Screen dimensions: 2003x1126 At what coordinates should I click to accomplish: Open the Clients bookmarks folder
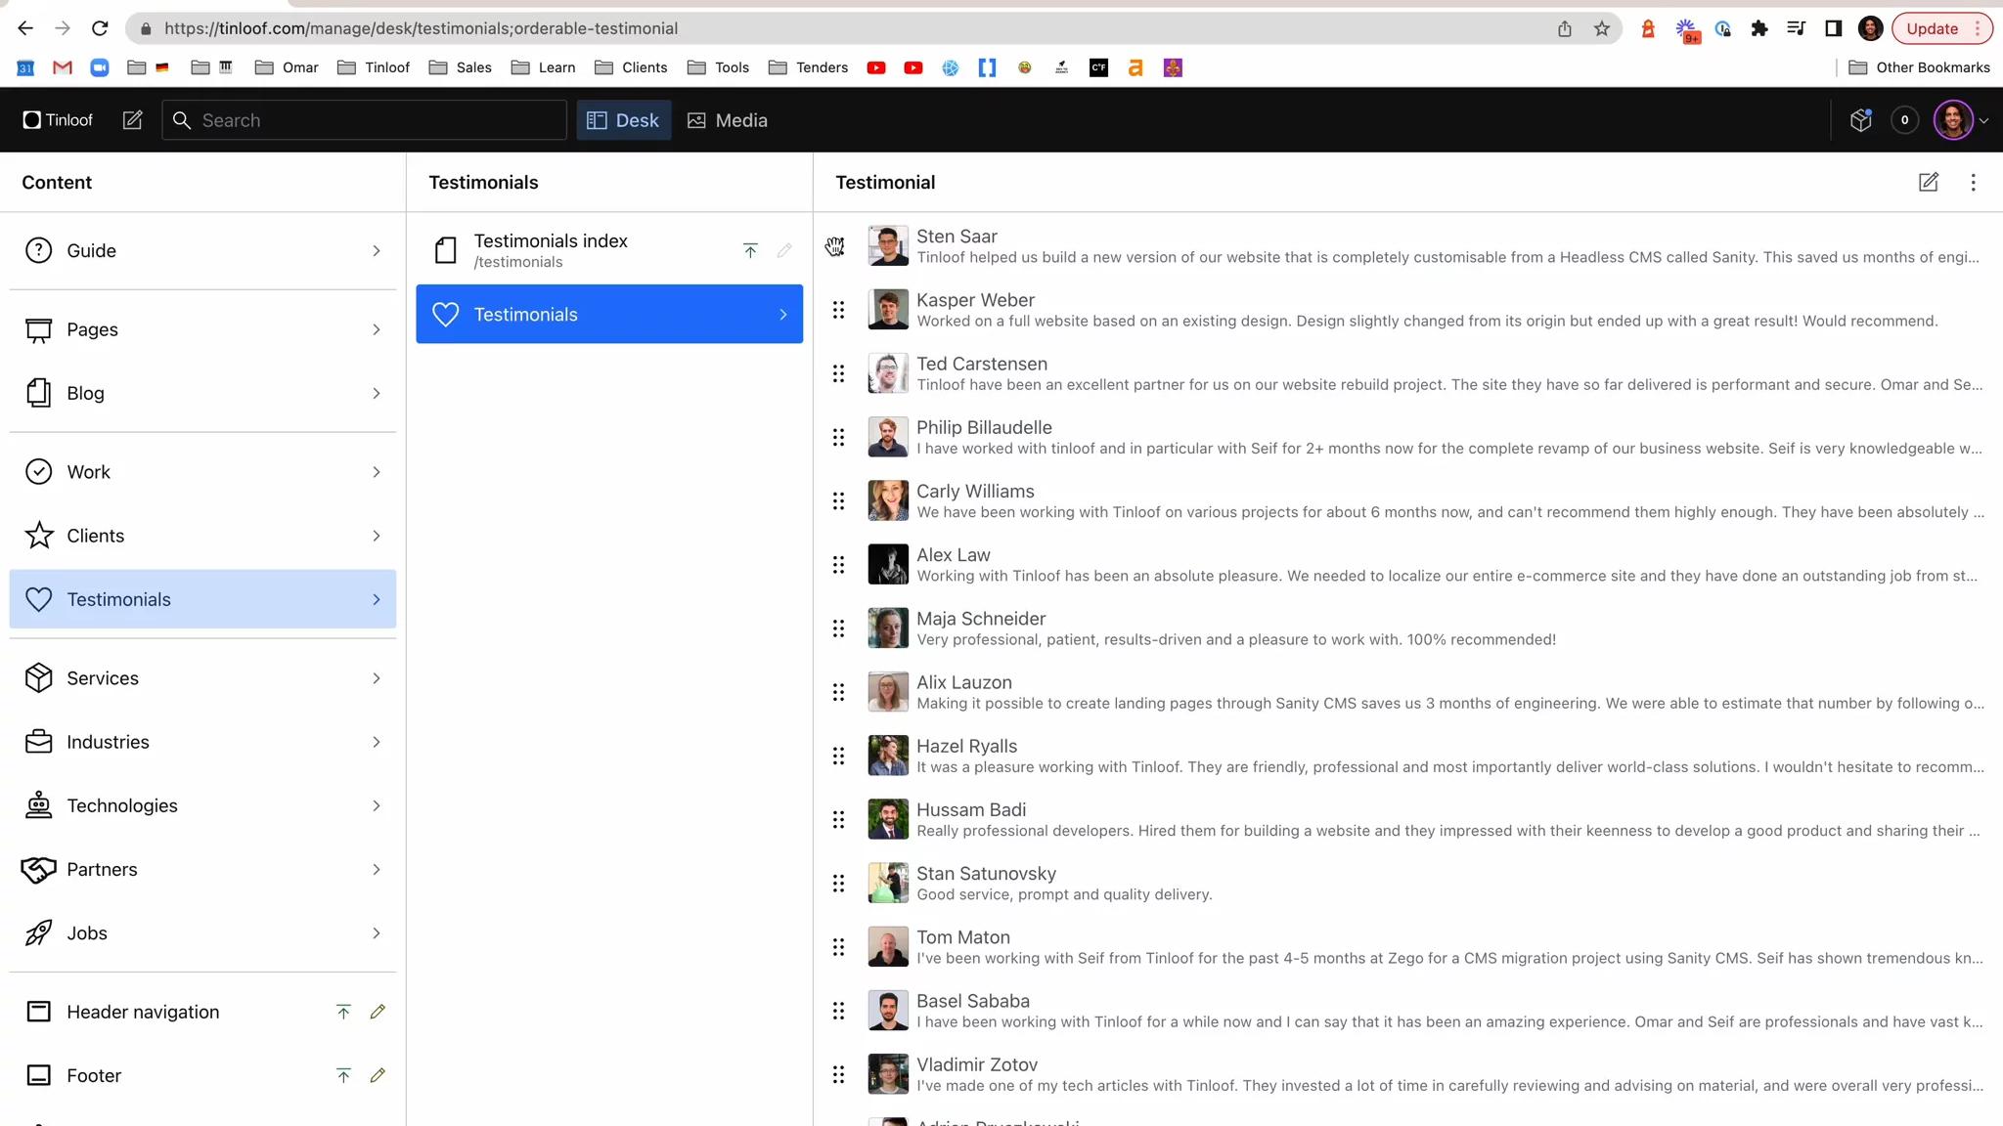[x=631, y=67]
